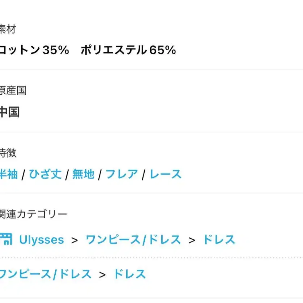Click the shop icon beside Ulysses
The image size is (303, 303).
click(6, 239)
